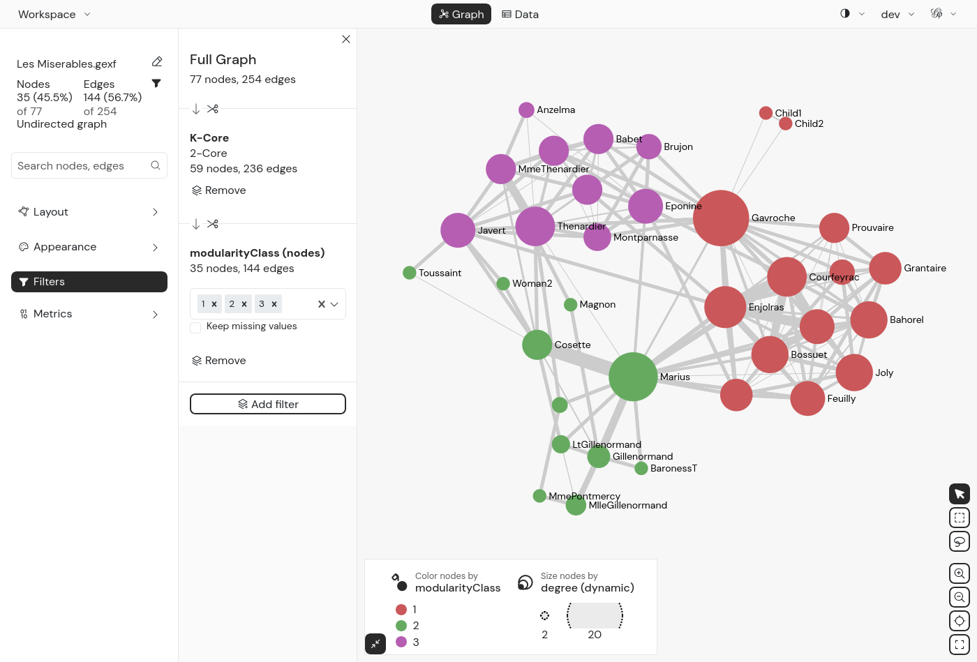
Task: Select the mouse pointer tool
Action: [x=960, y=494]
